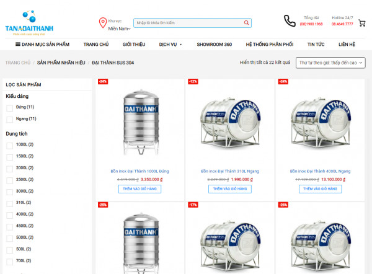Open the Showroom 360 menu item
372x274 pixels.
(x=215, y=45)
